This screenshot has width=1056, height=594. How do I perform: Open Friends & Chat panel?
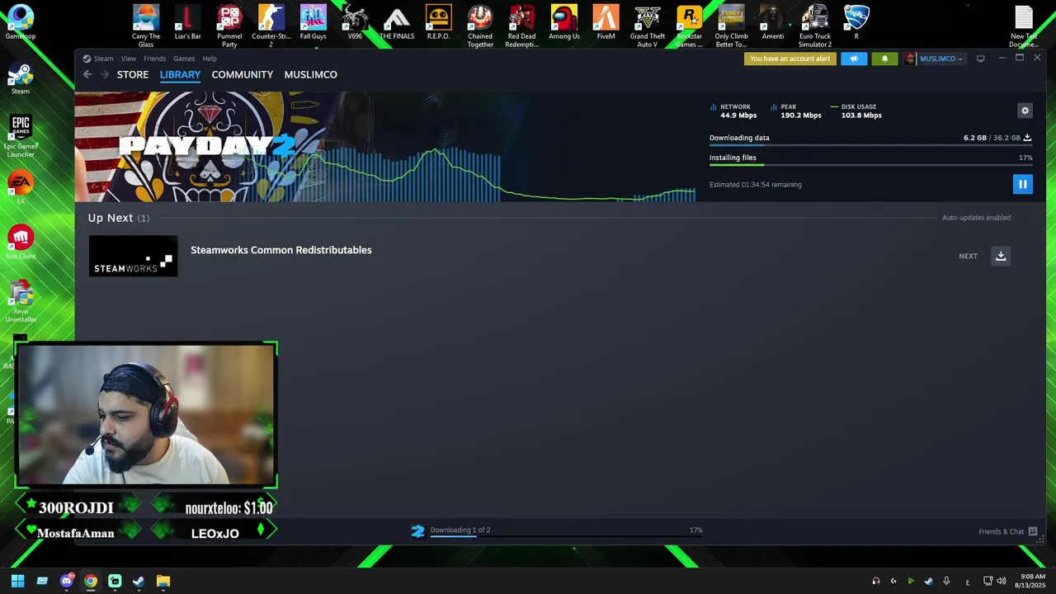coord(1007,531)
